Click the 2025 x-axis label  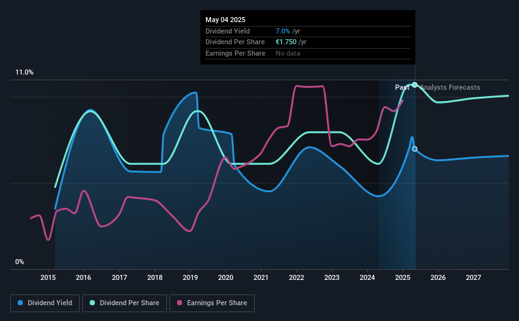tap(403, 277)
